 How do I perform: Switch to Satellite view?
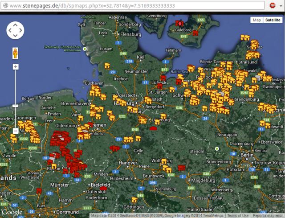(x=273, y=20)
